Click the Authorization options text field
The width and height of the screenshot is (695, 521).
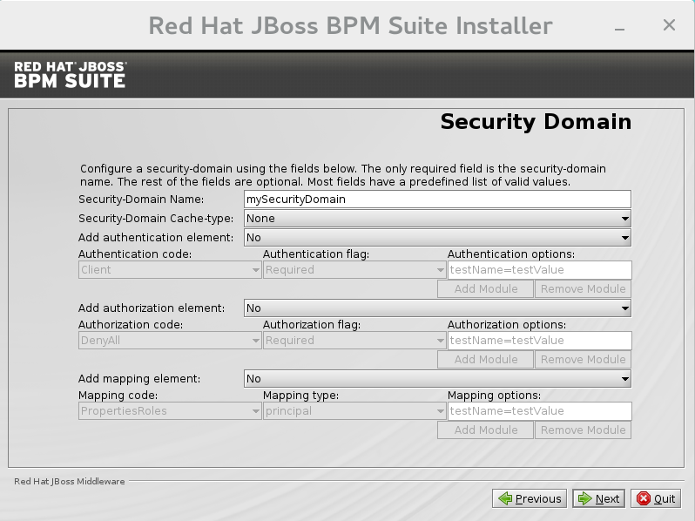coord(539,341)
